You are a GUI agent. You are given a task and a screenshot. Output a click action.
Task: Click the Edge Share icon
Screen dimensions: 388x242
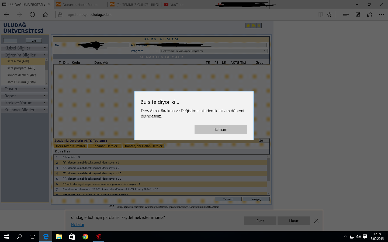coord(370,15)
